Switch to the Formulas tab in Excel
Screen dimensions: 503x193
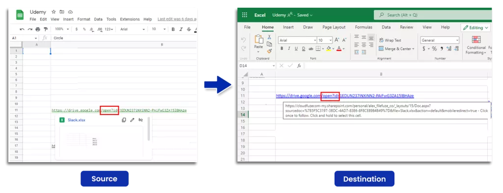tap(363, 27)
